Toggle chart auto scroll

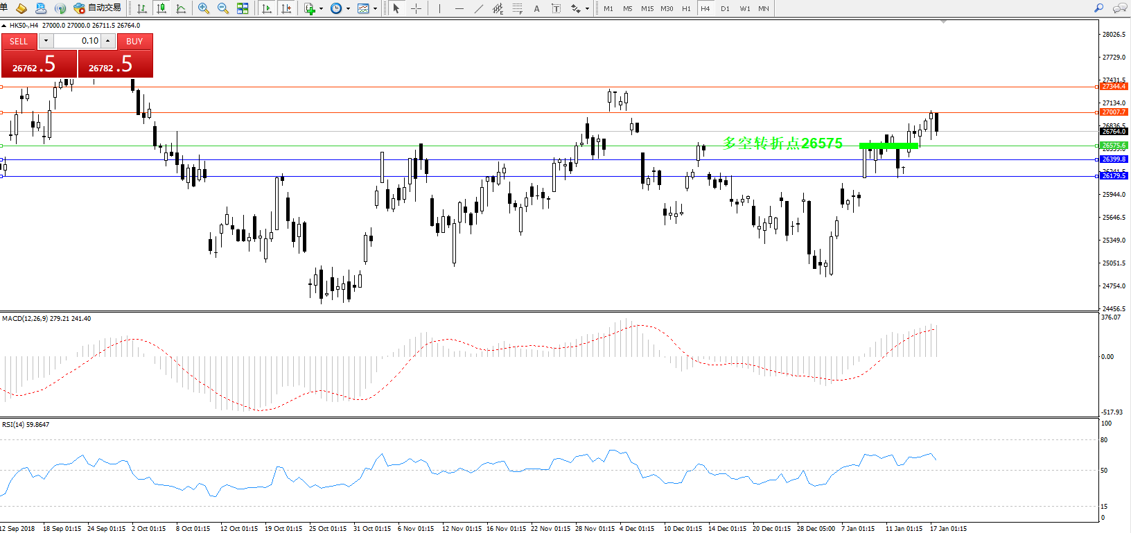267,8
